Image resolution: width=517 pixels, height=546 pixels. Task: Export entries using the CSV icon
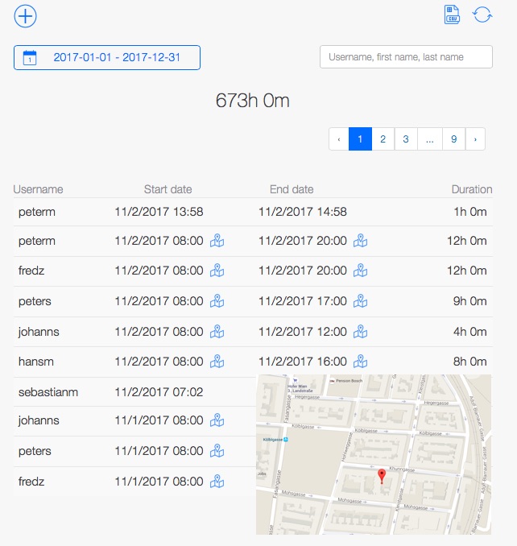click(x=452, y=15)
